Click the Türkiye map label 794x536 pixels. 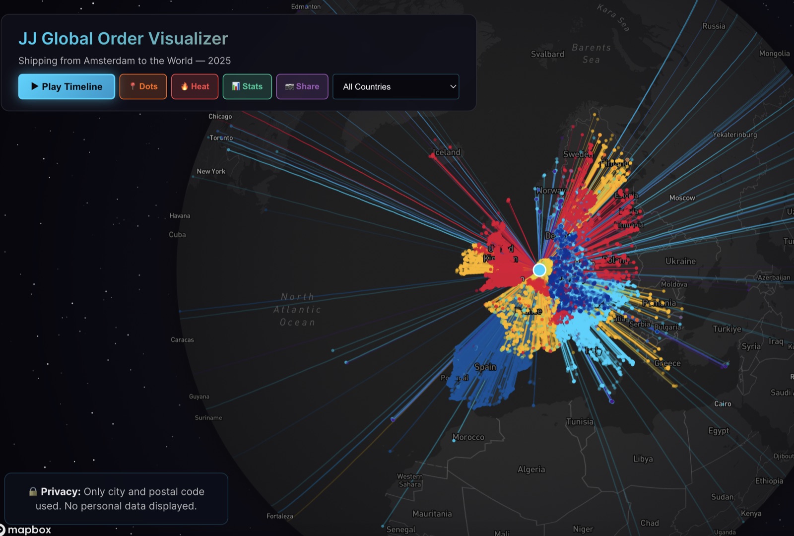(x=727, y=329)
